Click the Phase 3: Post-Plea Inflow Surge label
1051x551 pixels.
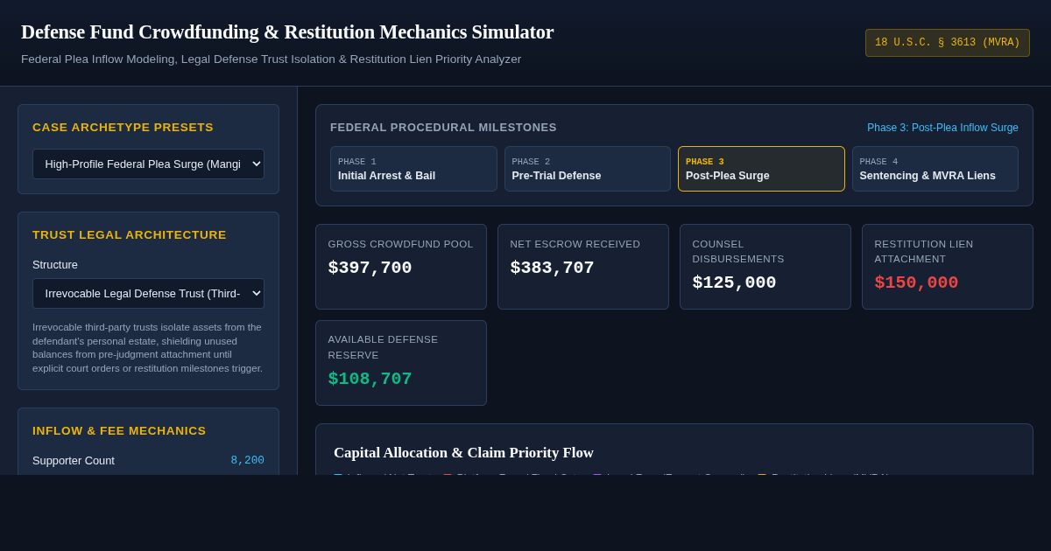(942, 128)
